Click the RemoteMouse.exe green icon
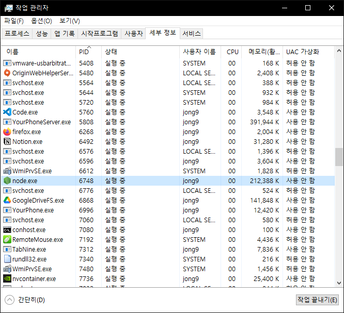344x313 pixels. pyautogui.click(x=7, y=239)
